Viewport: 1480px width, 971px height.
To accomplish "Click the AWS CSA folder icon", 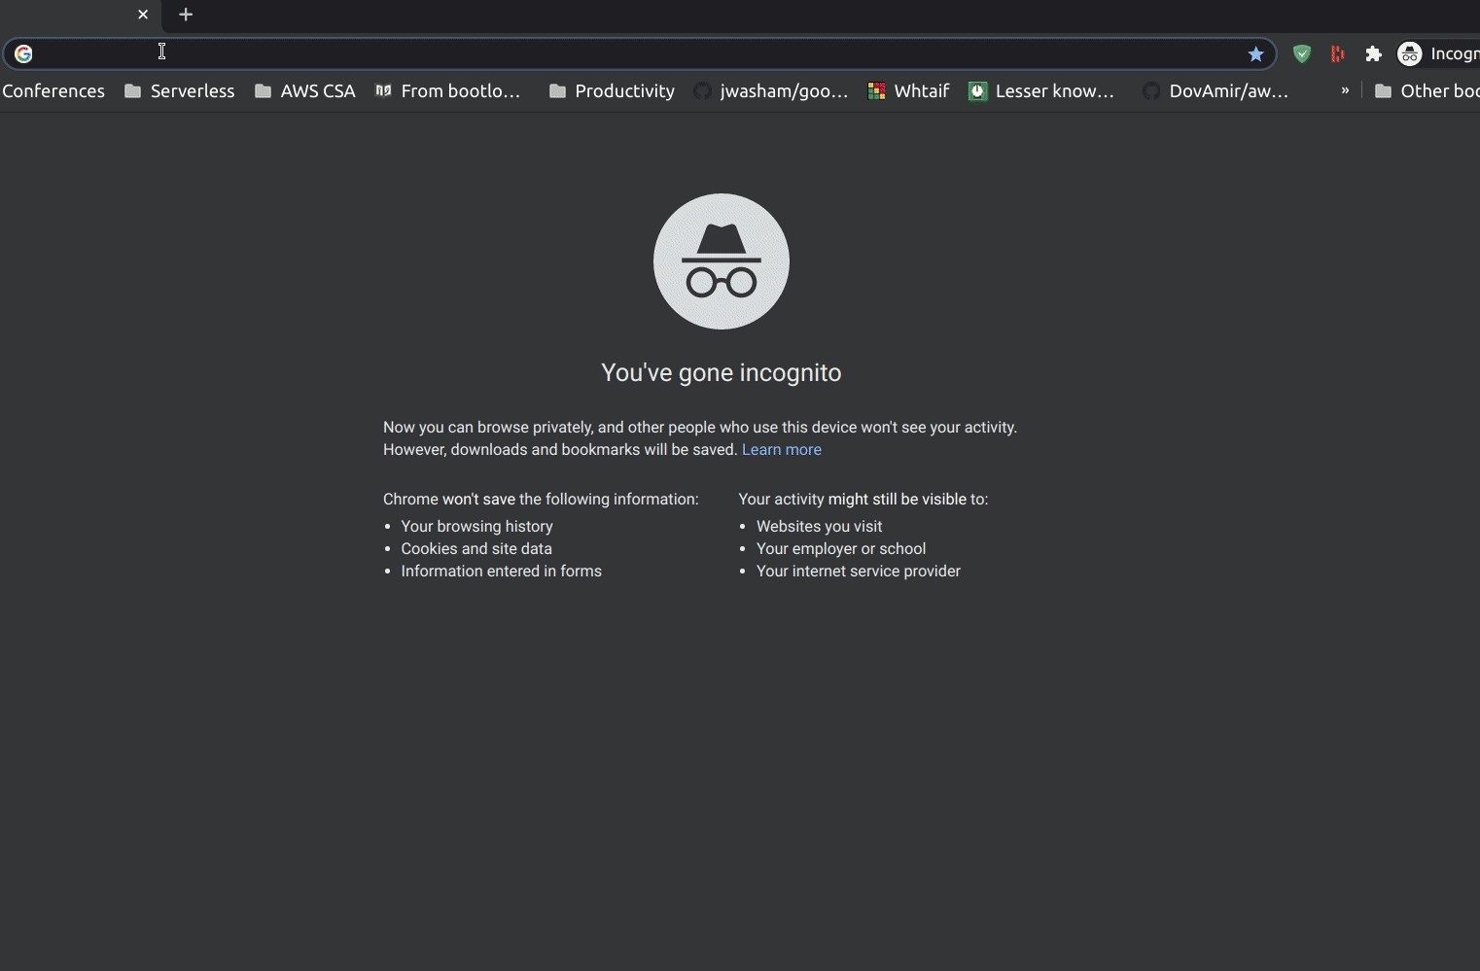I will pos(263,91).
